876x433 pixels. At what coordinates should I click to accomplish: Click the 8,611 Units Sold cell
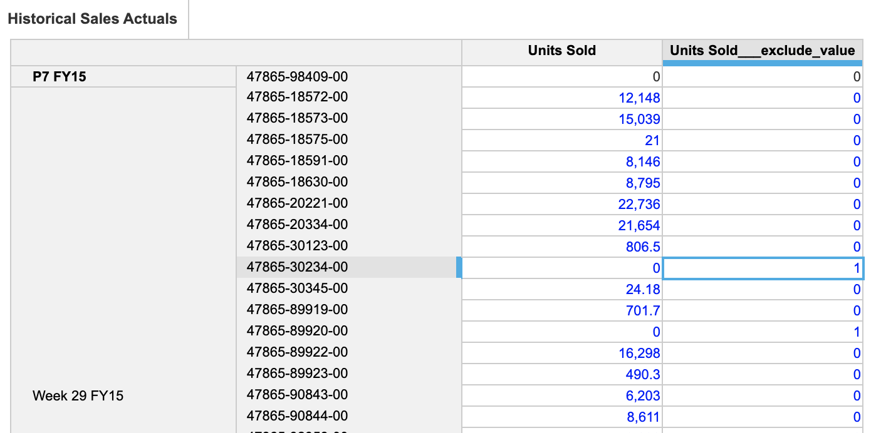coord(562,417)
